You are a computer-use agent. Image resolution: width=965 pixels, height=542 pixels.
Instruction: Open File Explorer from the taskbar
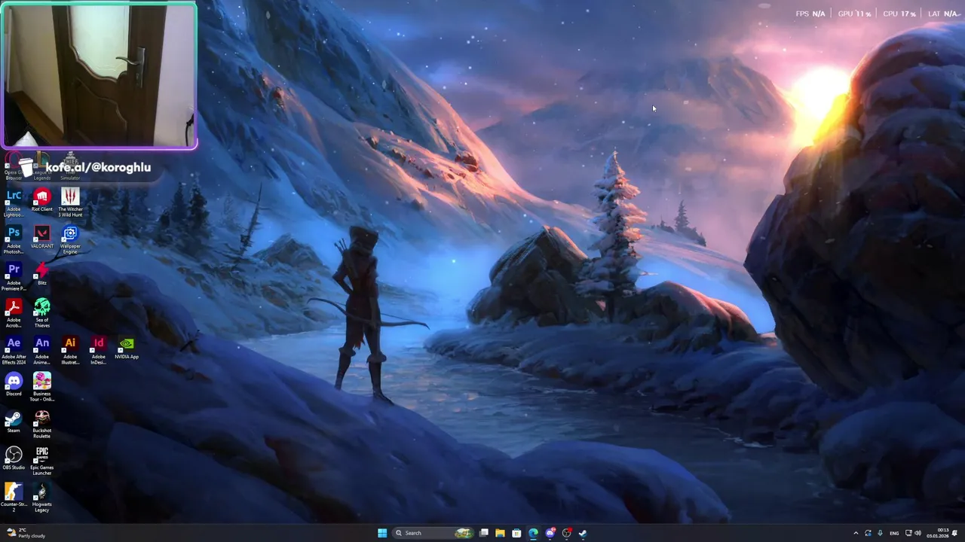(x=500, y=533)
